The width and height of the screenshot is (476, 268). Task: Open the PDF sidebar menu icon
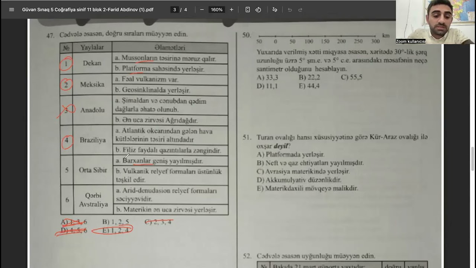[12, 10]
